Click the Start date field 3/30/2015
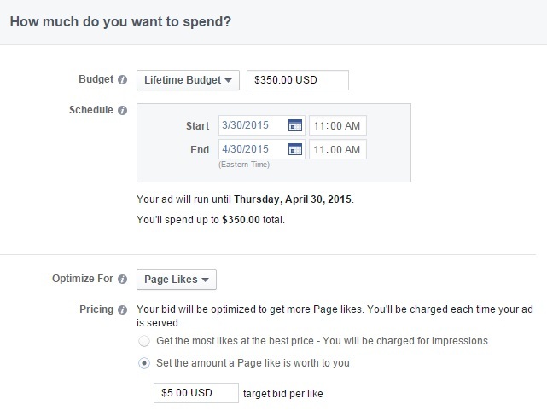Image resolution: width=547 pixels, height=416 pixels. (253, 126)
